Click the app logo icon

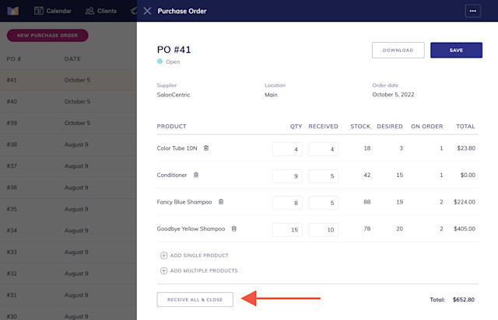(x=13, y=11)
